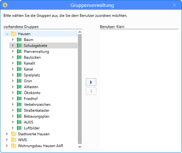Click the green group icon beside Bebauungsplan
The image size is (182, 153).
point(19,116)
